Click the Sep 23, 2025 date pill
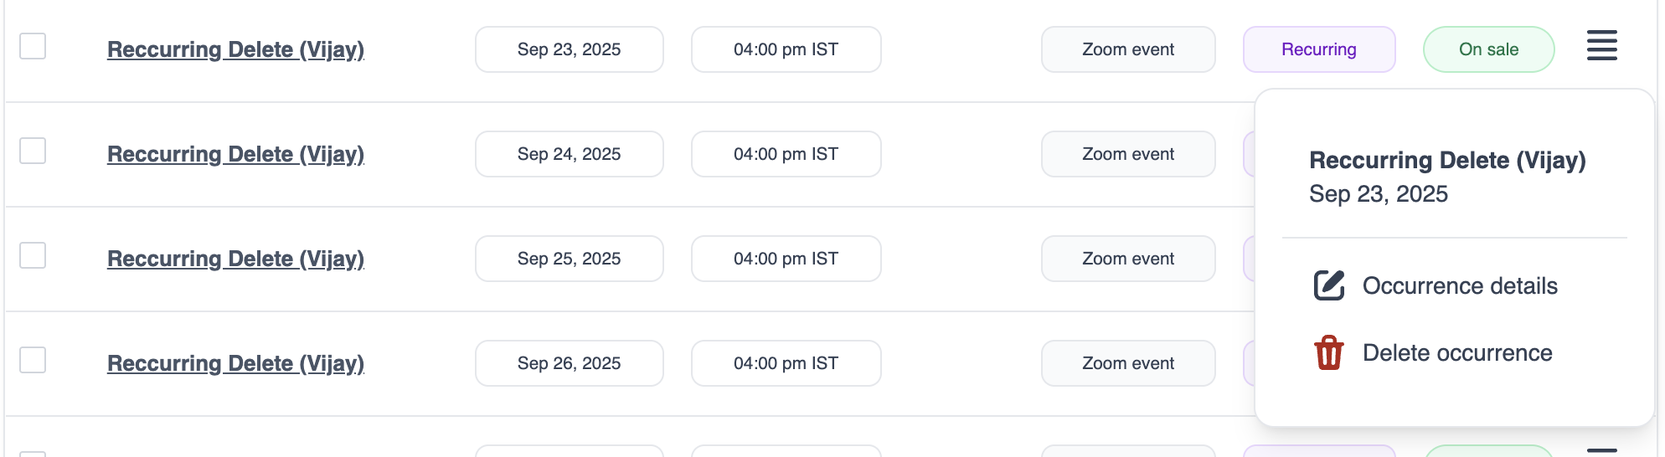 569,49
